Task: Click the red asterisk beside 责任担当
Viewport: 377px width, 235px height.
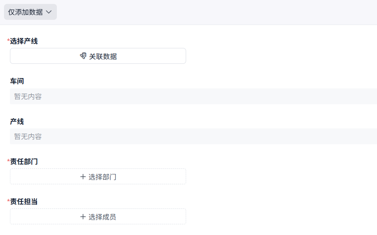Action: pyautogui.click(x=8, y=201)
